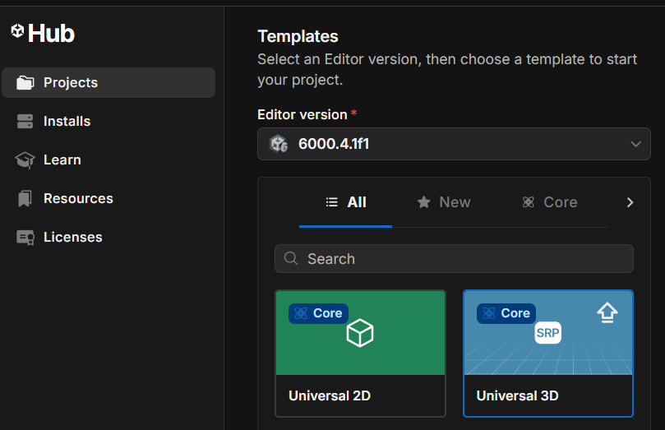Select the Universal 2D template card
This screenshot has width=665, height=430.
click(x=361, y=354)
